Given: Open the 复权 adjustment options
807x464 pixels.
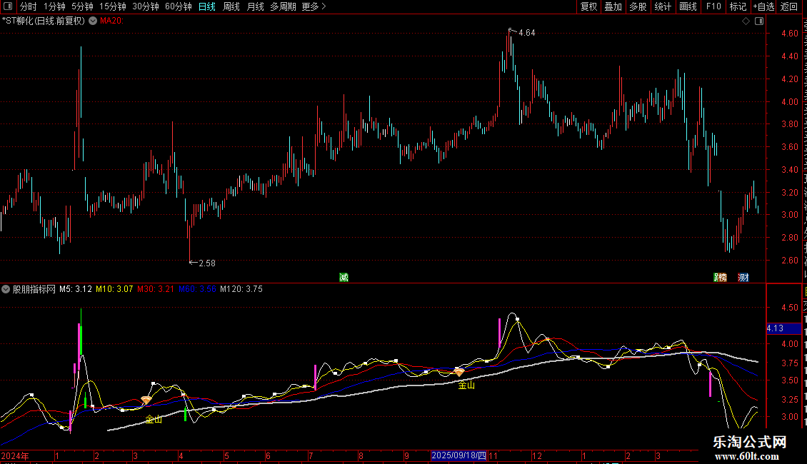Looking at the screenshot, I should (x=588, y=6).
